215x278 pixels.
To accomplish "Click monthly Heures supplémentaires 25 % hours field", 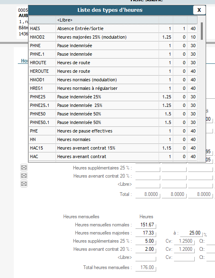I will pyautogui.click(x=146, y=241).
